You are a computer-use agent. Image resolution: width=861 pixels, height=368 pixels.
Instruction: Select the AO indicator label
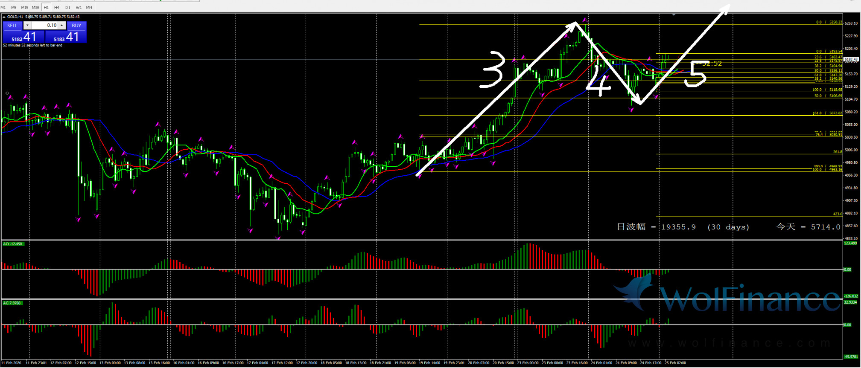[13, 244]
